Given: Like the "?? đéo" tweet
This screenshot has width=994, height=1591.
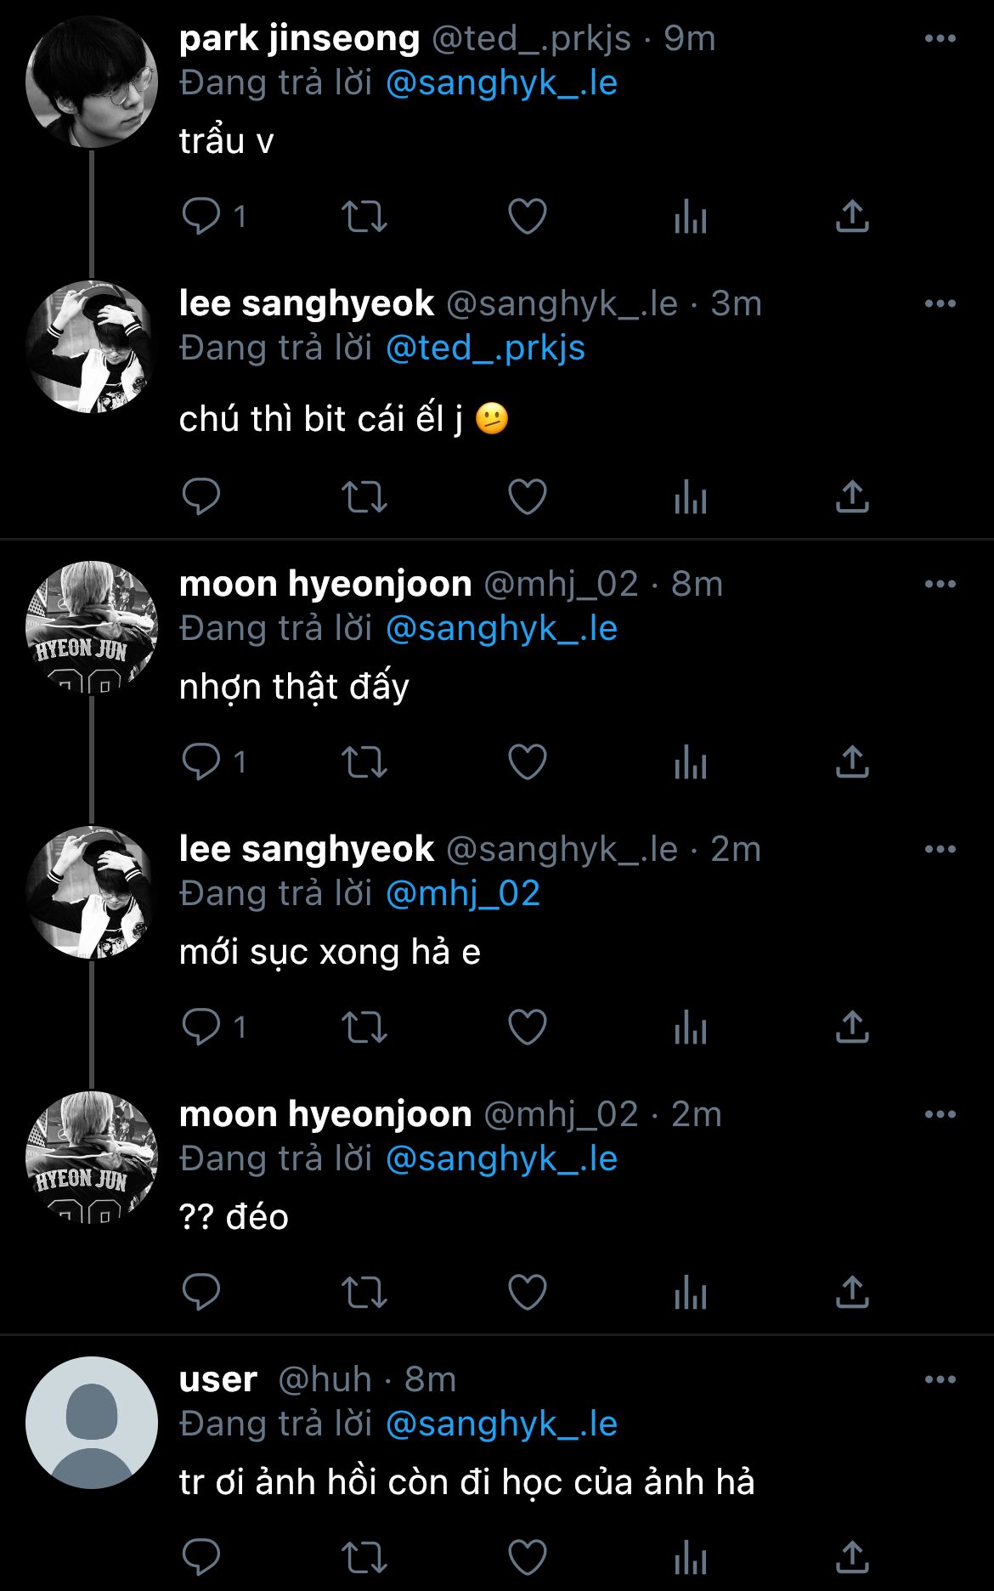Looking at the screenshot, I should tap(527, 1293).
